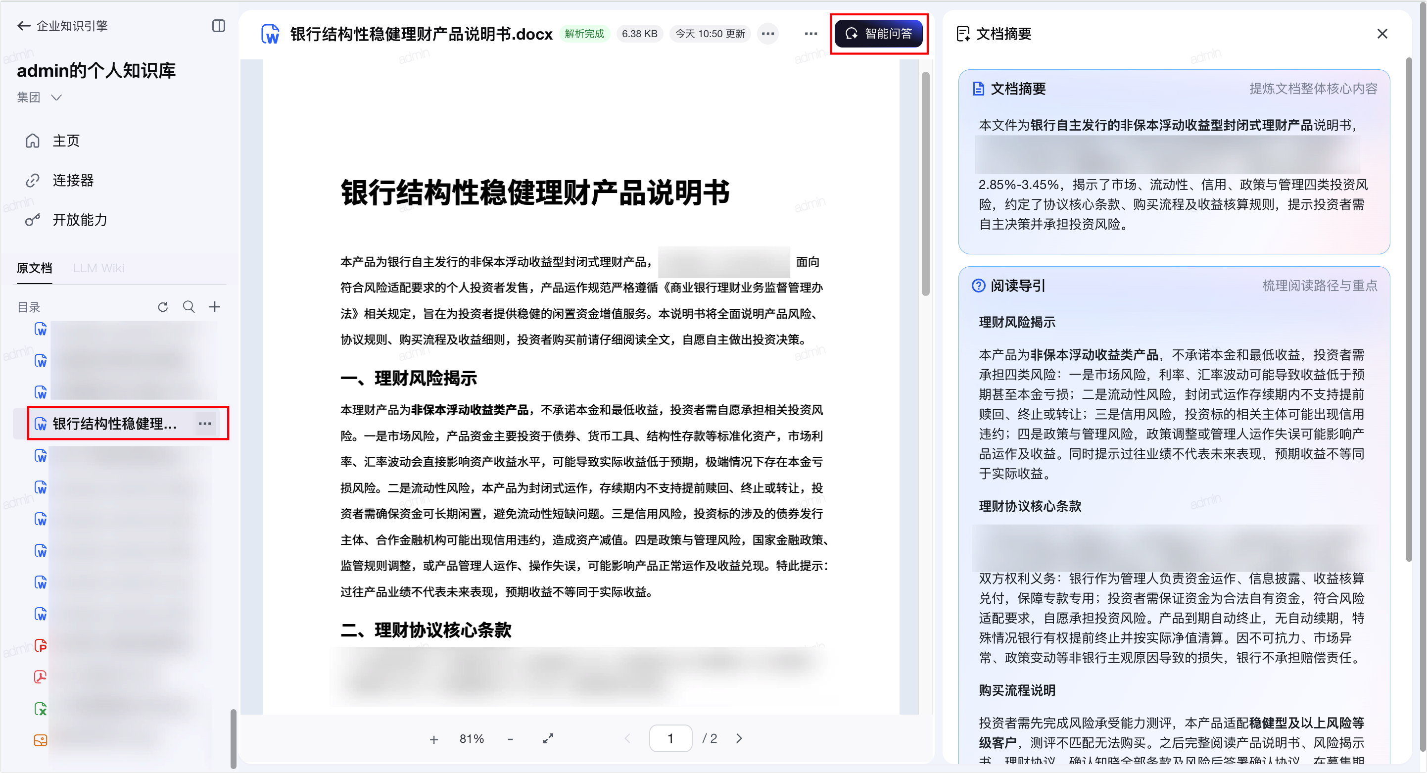Open the circled more options button in header
Image resolution: width=1427 pixels, height=773 pixels.
(768, 34)
